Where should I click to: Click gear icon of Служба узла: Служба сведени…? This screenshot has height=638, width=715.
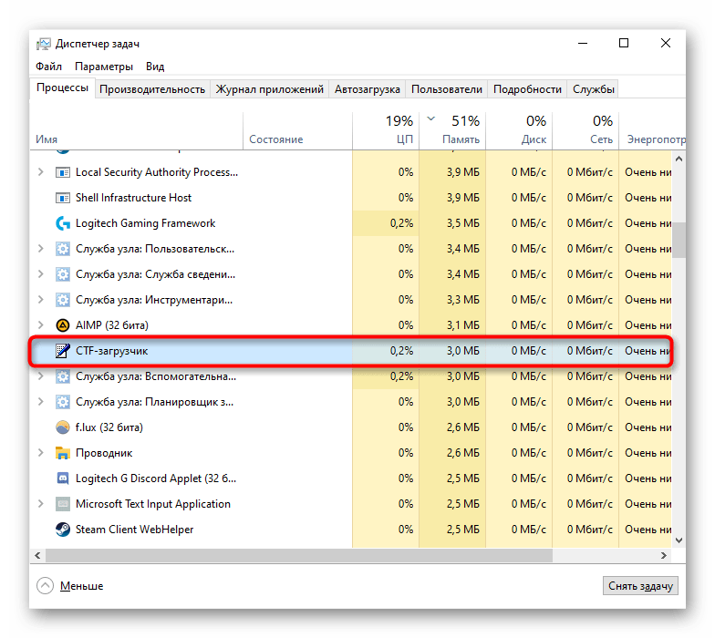[62, 274]
